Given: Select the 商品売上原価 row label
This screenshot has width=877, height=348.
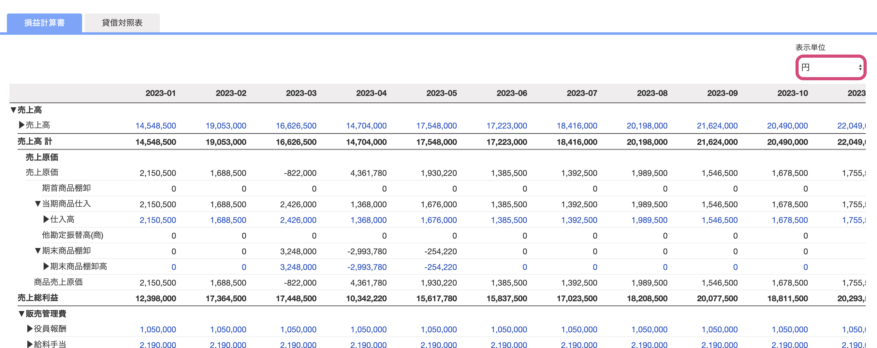Looking at the screenshot, I should (x=58, y=282).
